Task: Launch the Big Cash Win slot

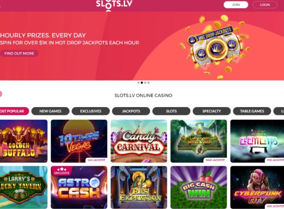Action: [198, 187]
